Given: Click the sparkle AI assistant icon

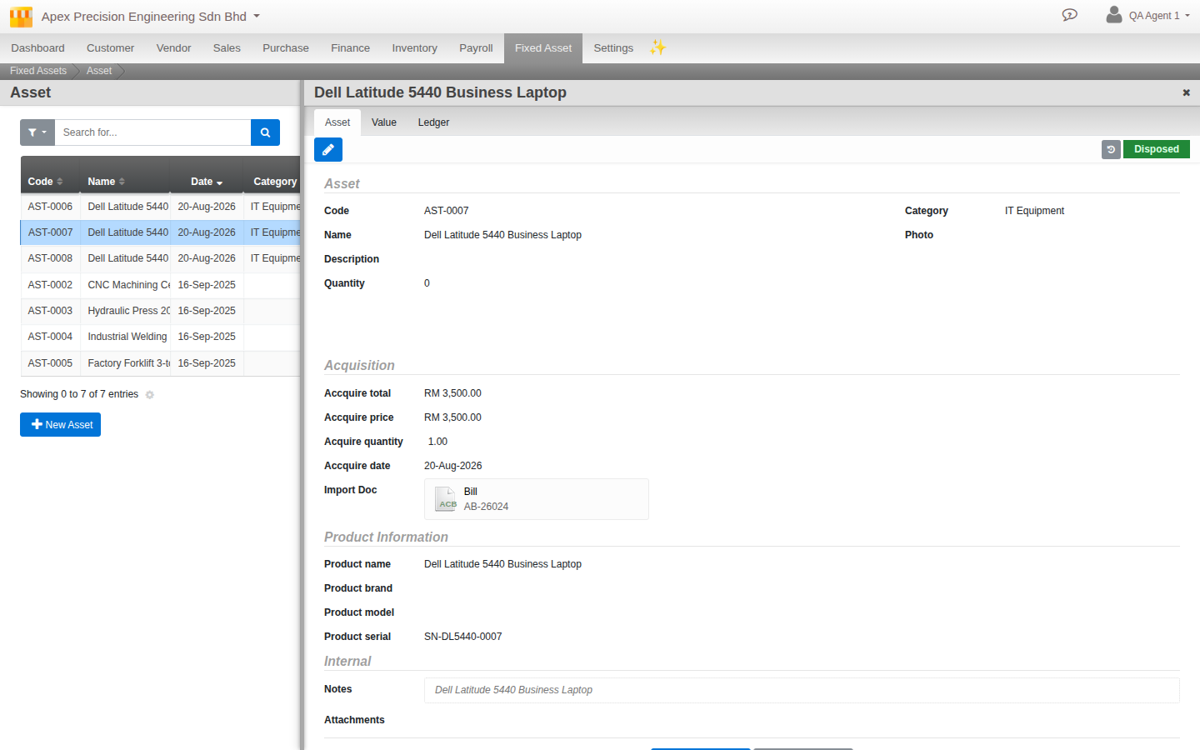Looking at the screenshot, I should point(658,47).
